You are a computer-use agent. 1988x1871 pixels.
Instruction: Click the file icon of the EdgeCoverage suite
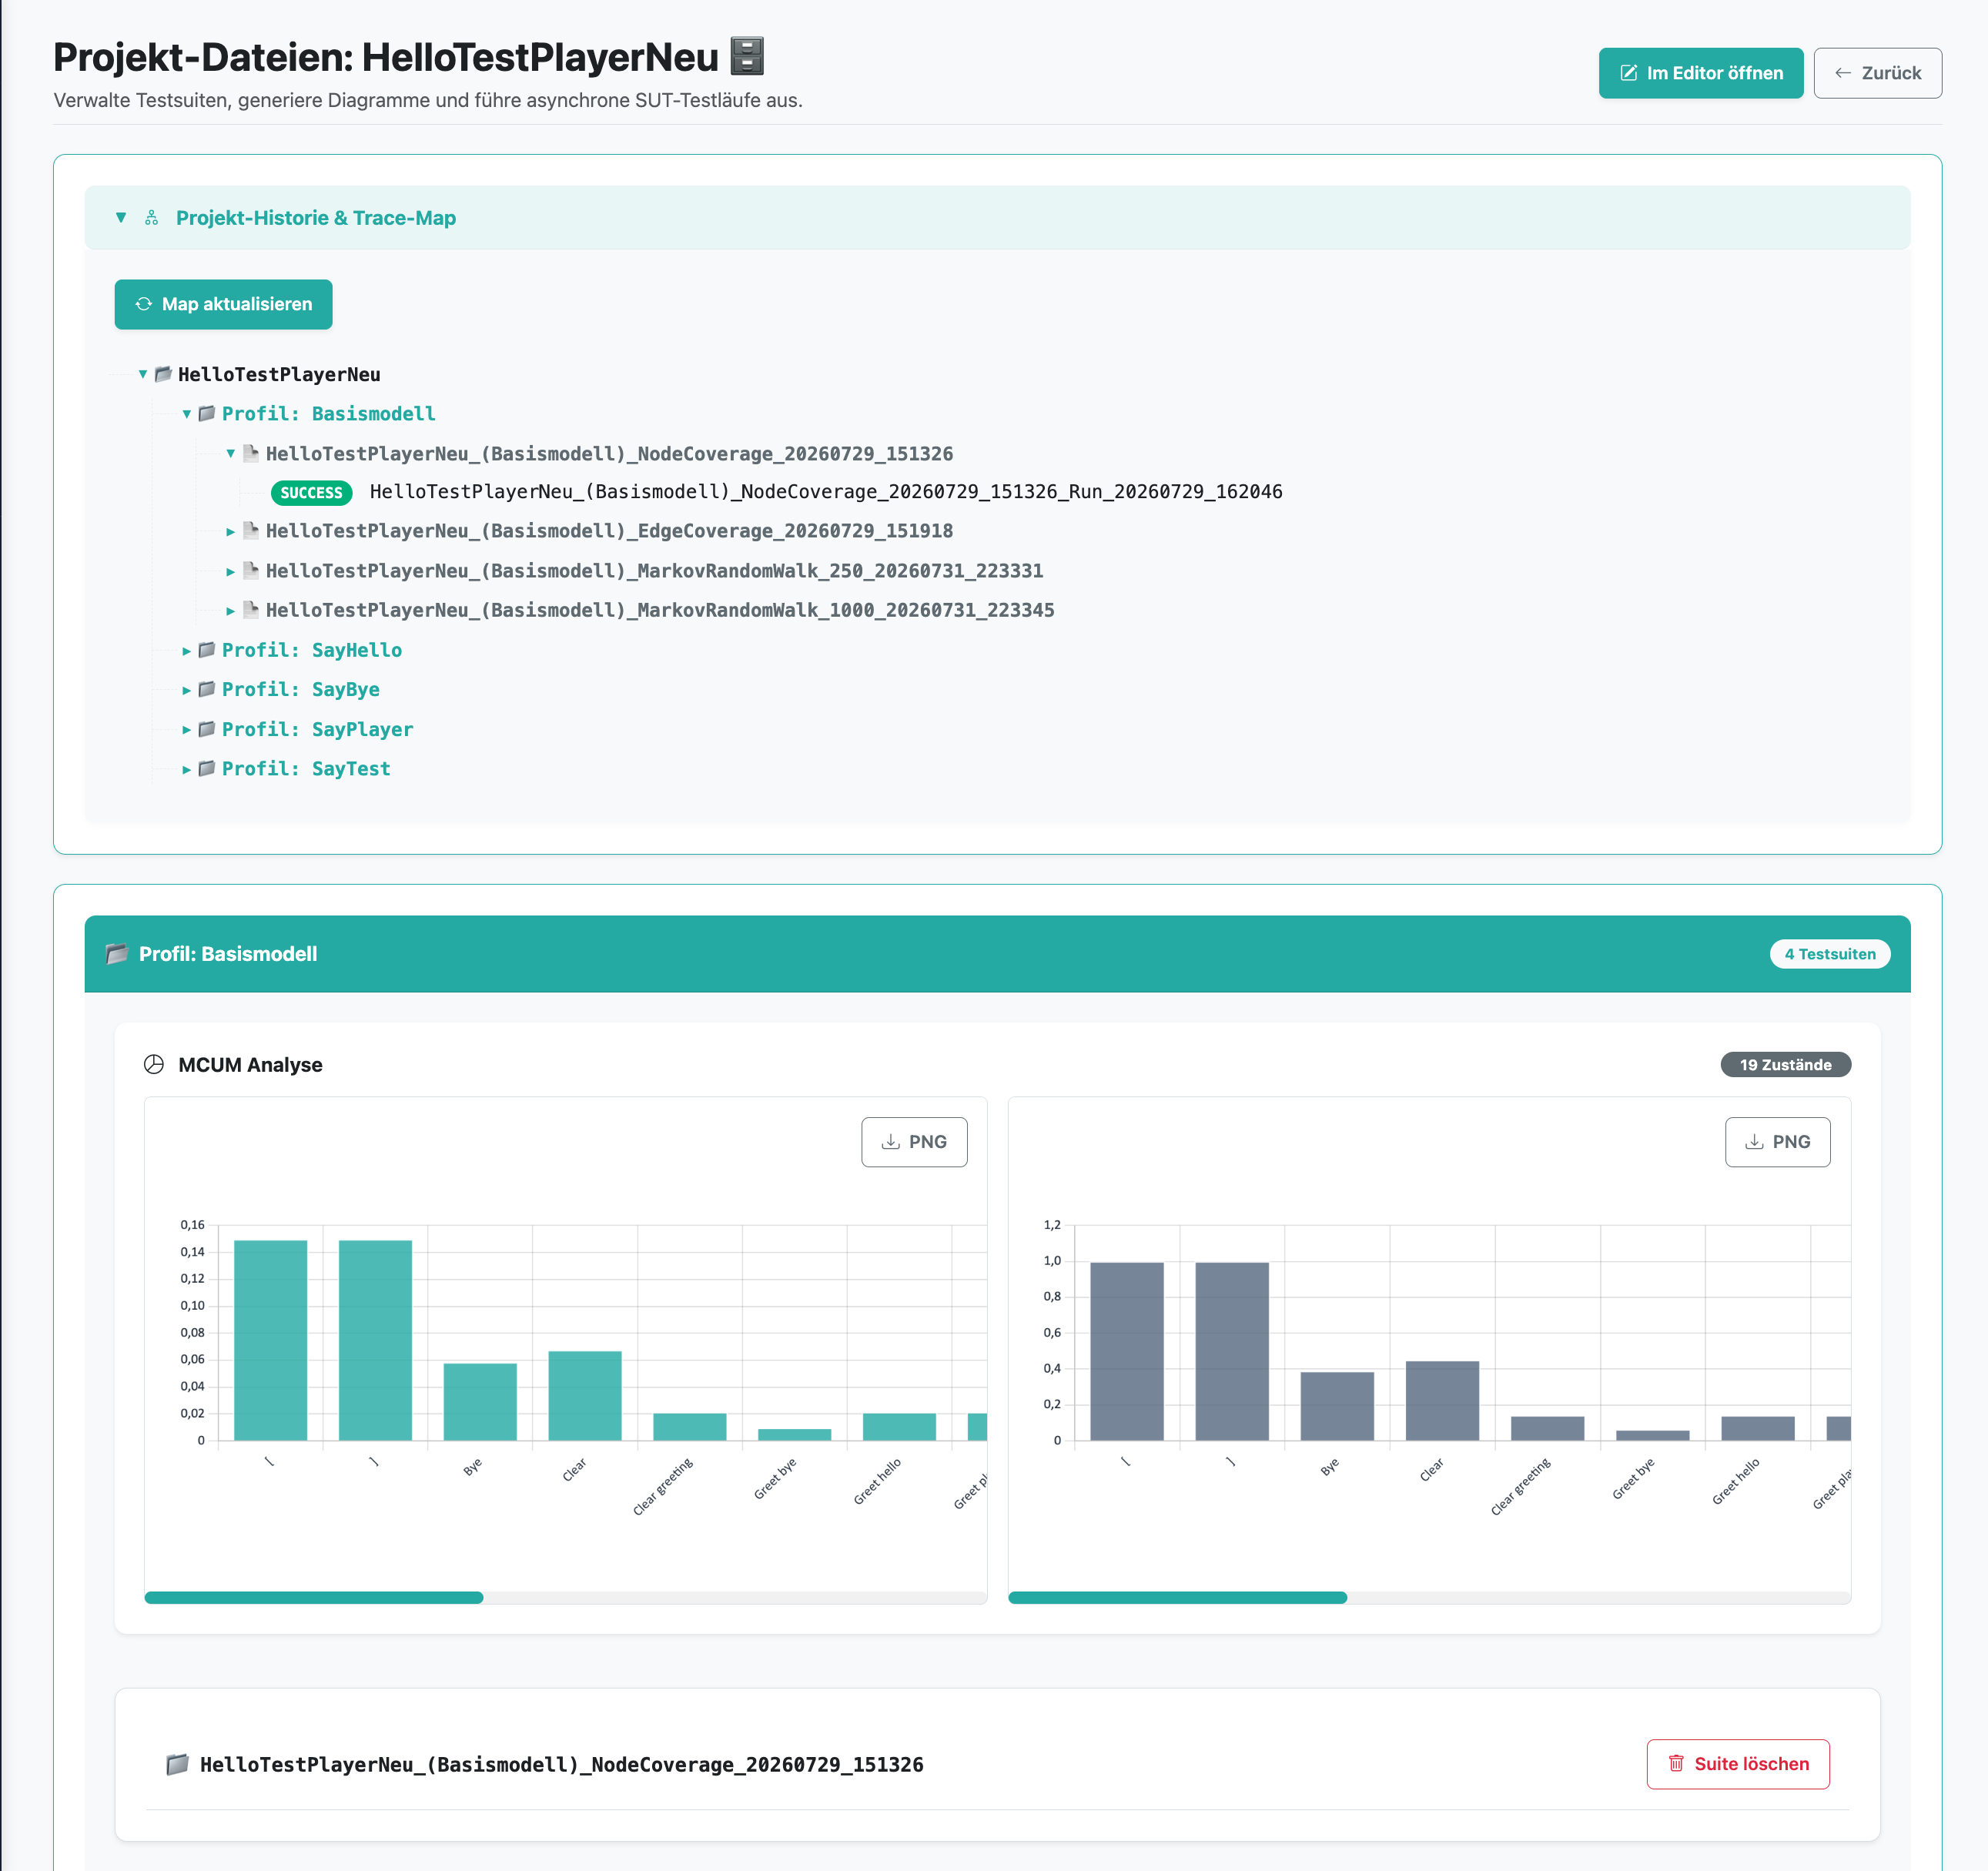(251, 530)
